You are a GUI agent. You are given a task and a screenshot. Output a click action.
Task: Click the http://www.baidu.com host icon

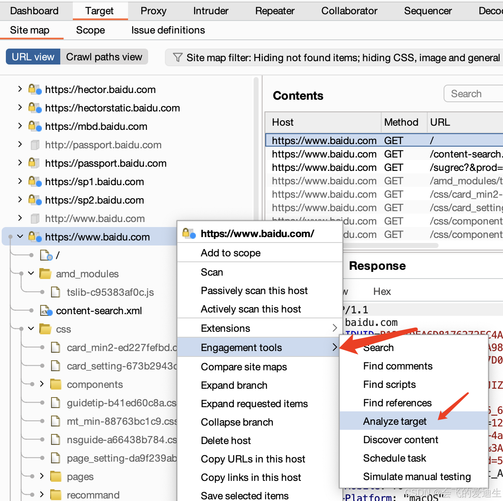[35, 218]
